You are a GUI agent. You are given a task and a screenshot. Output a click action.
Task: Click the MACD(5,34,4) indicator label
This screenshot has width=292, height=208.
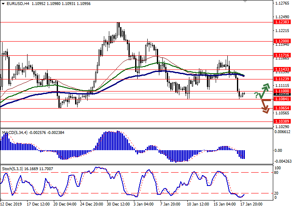point(17,133)
